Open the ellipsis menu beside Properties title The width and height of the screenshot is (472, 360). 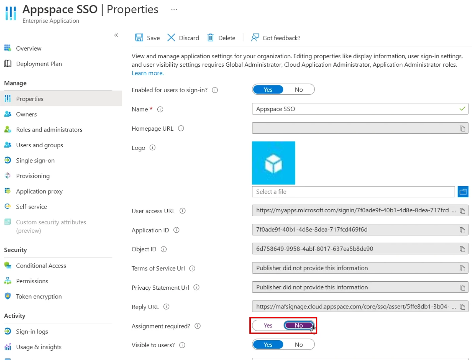pyautogui.click(x=174, y=9)
